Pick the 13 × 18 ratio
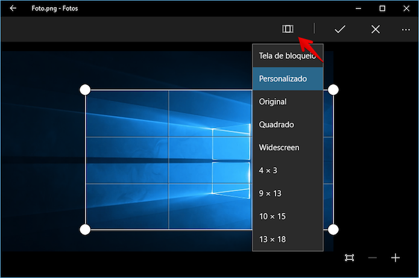Viewport: 419px width, 278px height. click(288, 239)
